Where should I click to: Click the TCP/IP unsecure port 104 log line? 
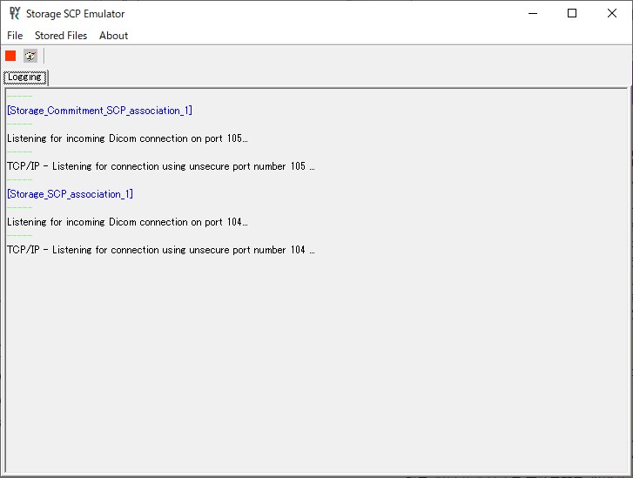(x=160, y=250)
